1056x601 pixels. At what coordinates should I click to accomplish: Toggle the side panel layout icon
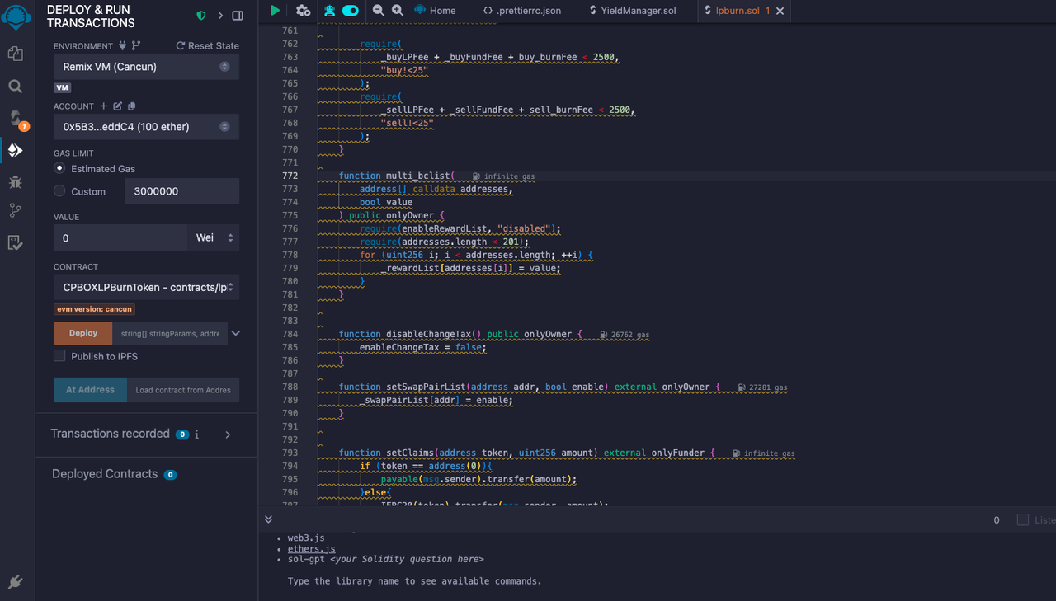click(238, 16)
